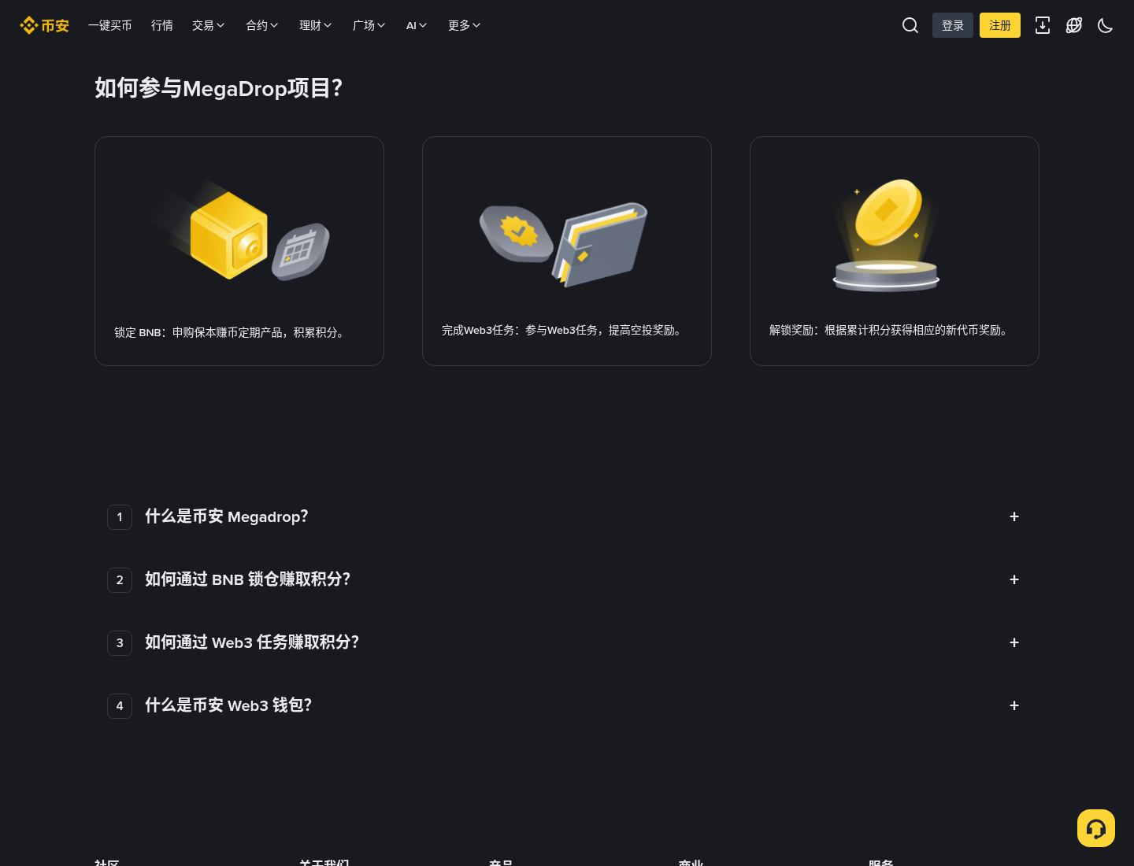Go to 一键买币 page
The width and height of the screenshot is (1134, 866).
(110, 25)
